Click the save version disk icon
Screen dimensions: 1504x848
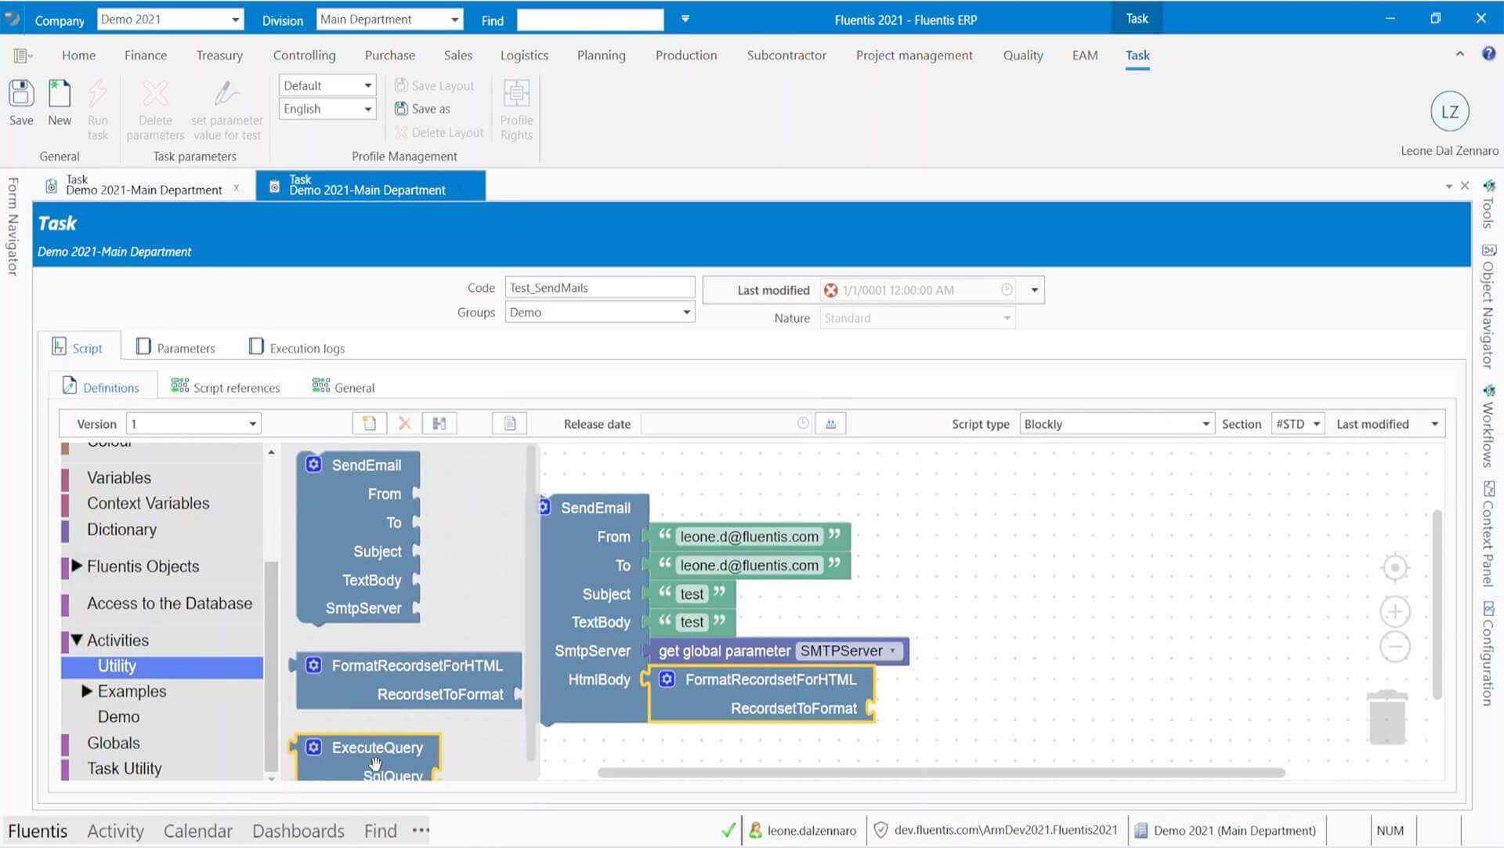pyautogui.click(x=439, y=423)
